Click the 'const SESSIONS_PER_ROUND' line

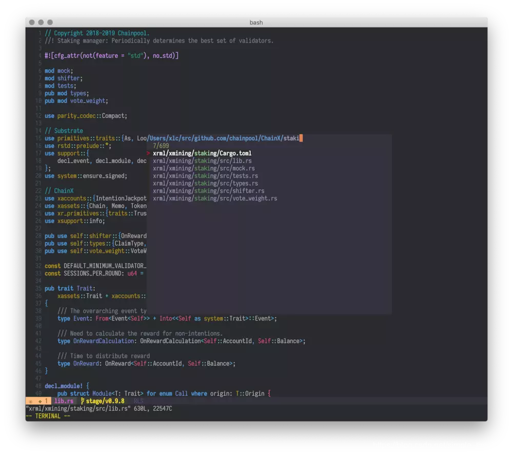pyautogui.click(x=94, y=273)
